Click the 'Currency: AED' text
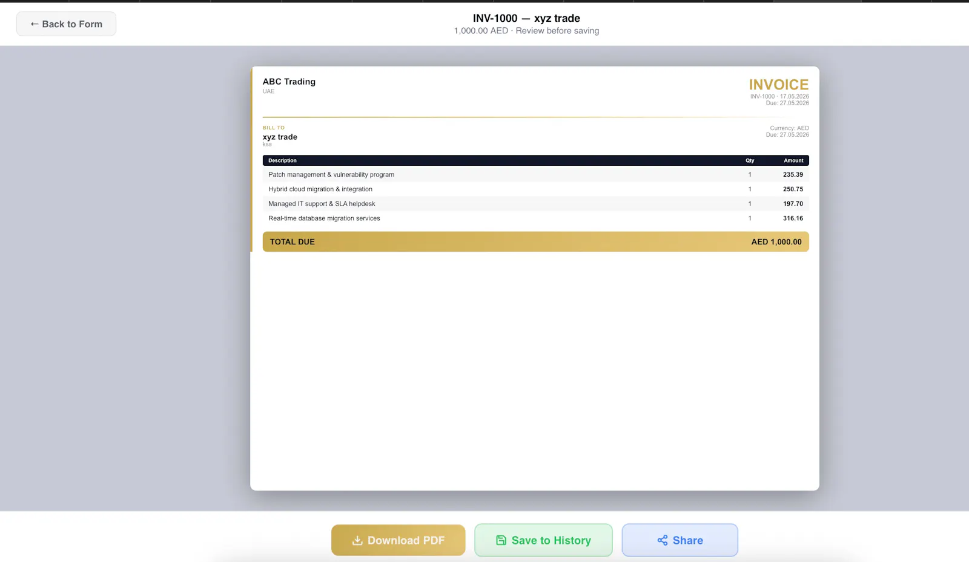Screen dimensions: 969x562 [x=789, y=128]
